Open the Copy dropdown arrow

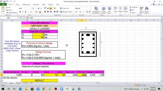click(x=12, y=10)
